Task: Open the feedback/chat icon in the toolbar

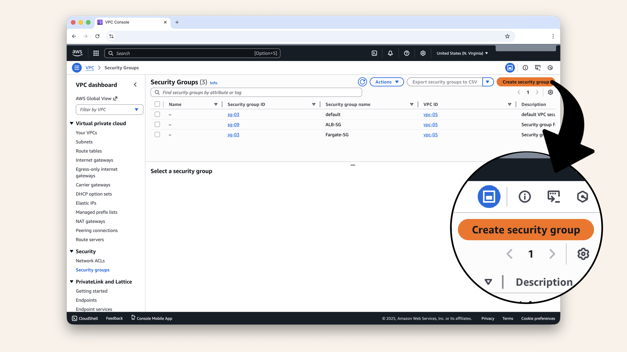Action: tap(538, 67)
